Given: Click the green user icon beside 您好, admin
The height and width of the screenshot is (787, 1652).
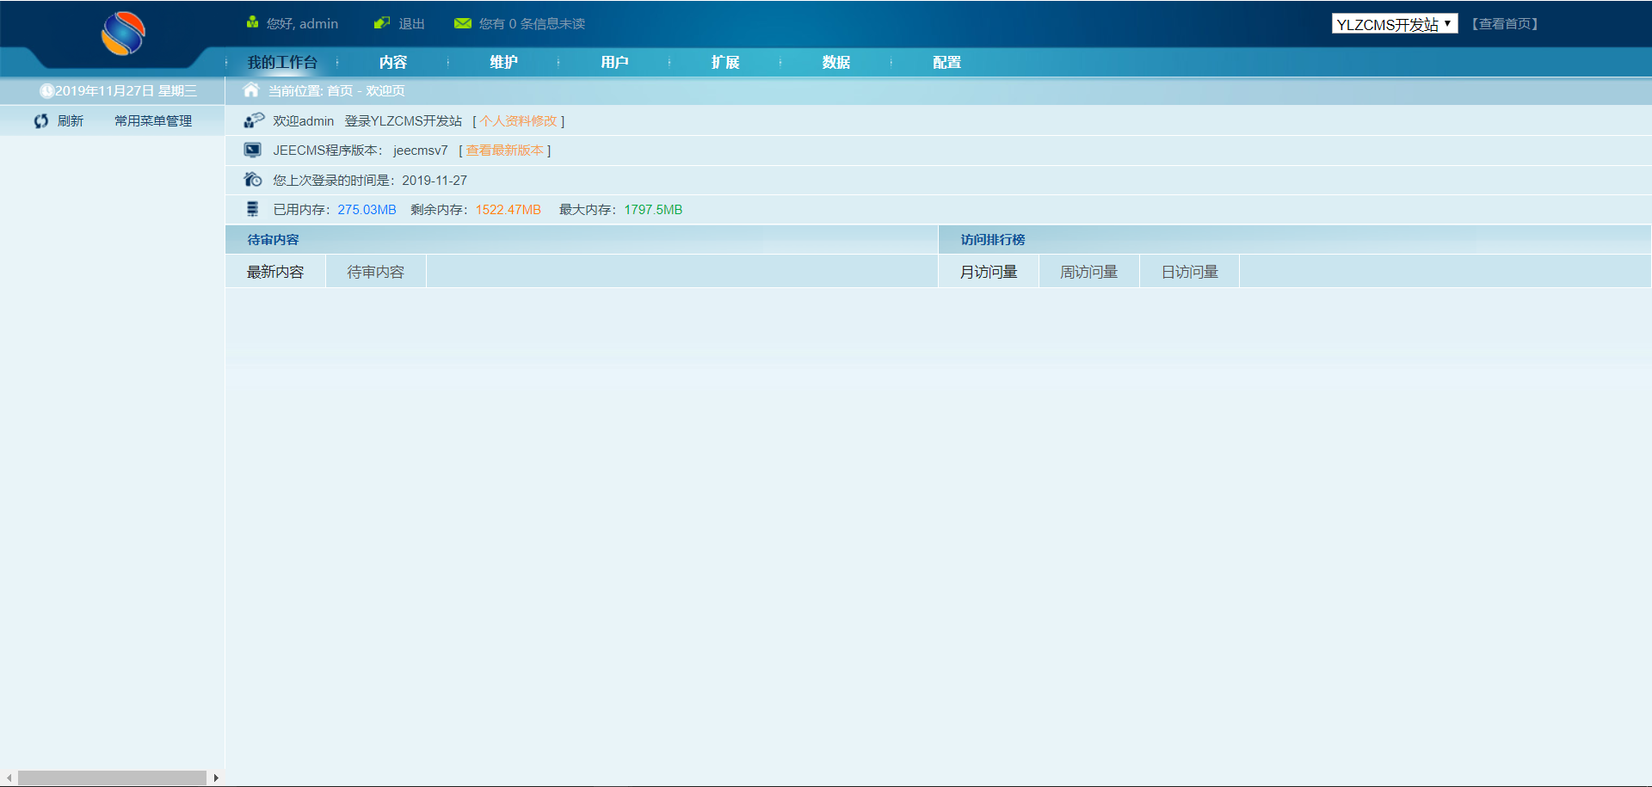Looking at the screenshot, I should pyautogui.click(x=252, y=22).
